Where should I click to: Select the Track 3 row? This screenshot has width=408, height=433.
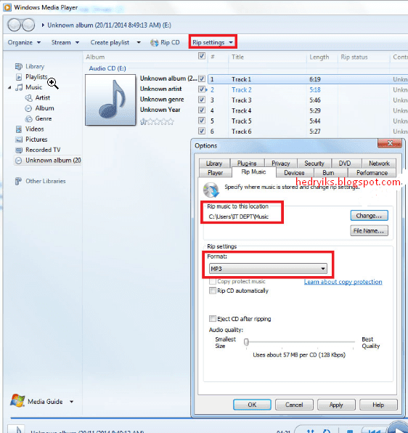click(x=308, y=100)
